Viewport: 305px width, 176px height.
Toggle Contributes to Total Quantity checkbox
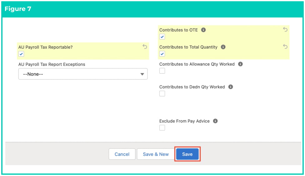162,54
